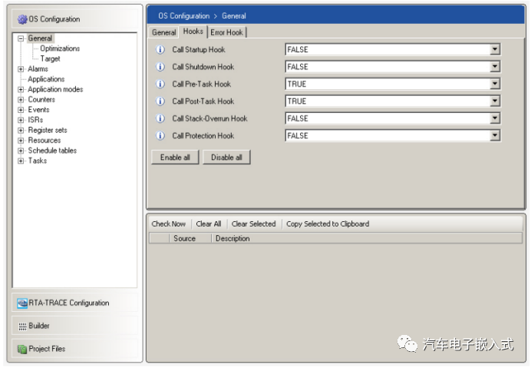Select Target in the tree
Viewport: 531px width, 368px height.
(50, 59)
